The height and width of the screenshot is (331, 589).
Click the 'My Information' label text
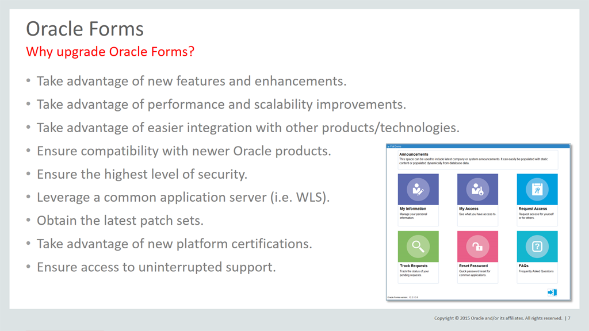413,209
